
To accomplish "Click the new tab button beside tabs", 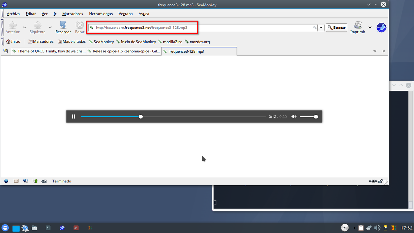I will (5, 51).
